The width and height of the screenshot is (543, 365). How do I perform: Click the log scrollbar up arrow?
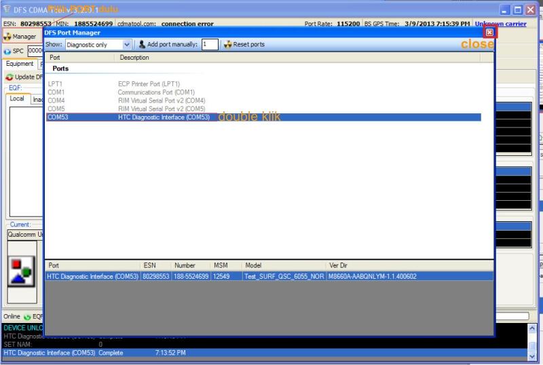pyautogui.click(x=532, y=328)
